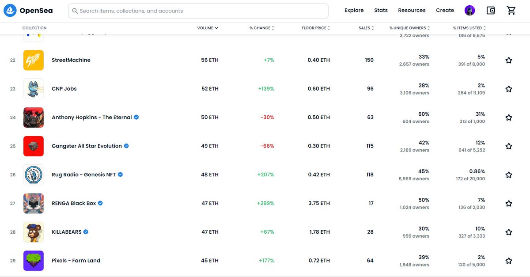Open the wallet icon
This screenshot has width=530, height=277.
[x=491, y=11]
